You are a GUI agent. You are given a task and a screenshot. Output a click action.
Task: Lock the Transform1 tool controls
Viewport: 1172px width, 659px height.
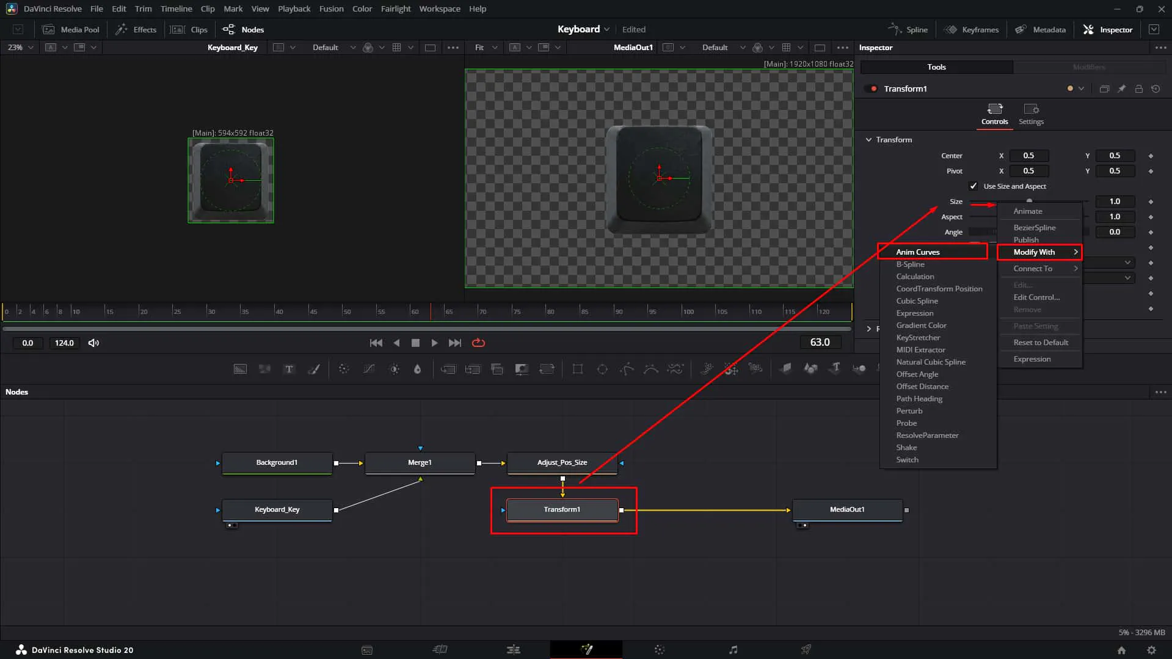(1138, 89)
